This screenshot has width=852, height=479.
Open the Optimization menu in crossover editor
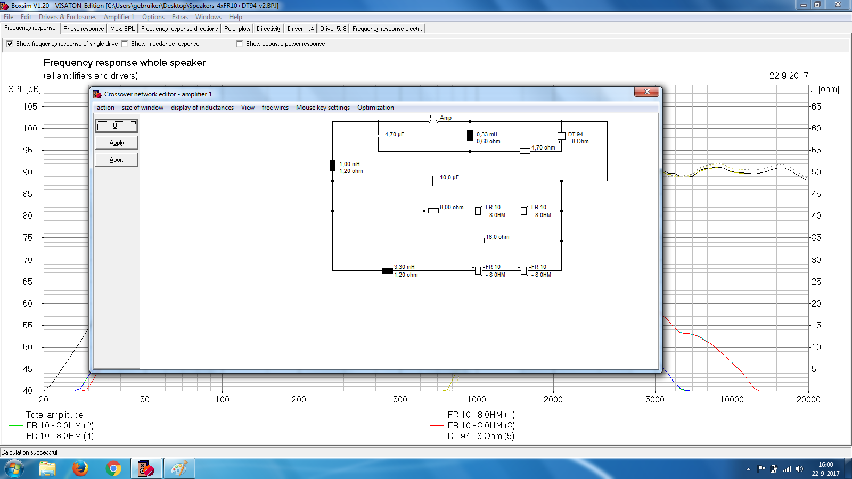(375, 108)
